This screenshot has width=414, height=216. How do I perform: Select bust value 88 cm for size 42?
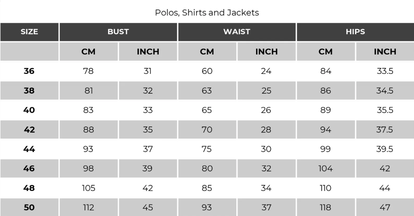(89, 130)
